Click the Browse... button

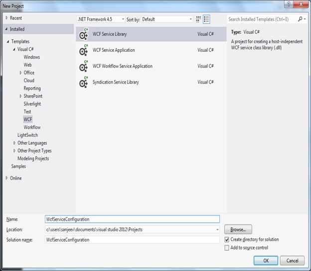point(238,229)
